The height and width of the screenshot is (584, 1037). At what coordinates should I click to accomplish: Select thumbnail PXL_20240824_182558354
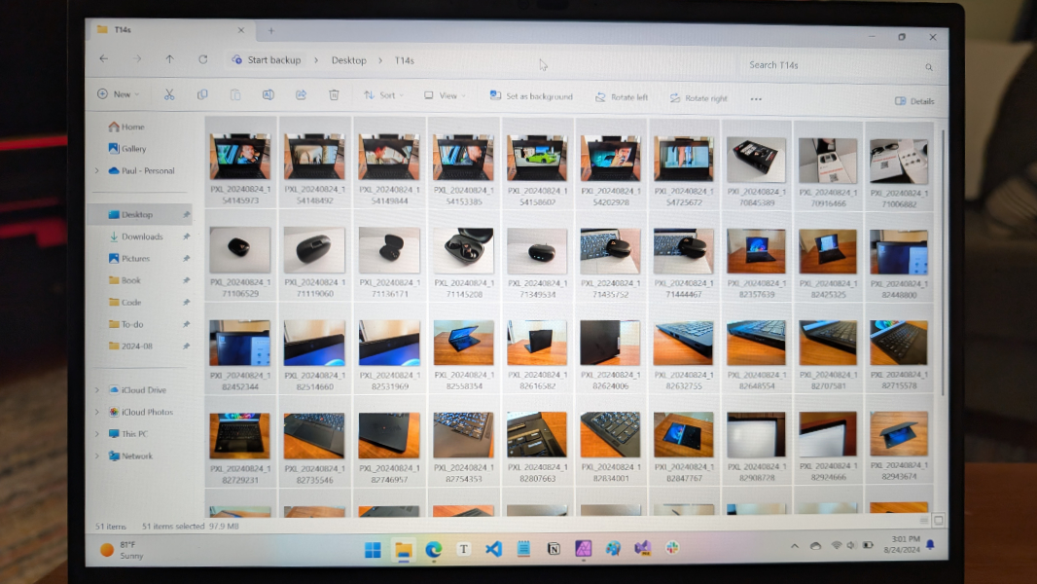click(x=464, y=350)
